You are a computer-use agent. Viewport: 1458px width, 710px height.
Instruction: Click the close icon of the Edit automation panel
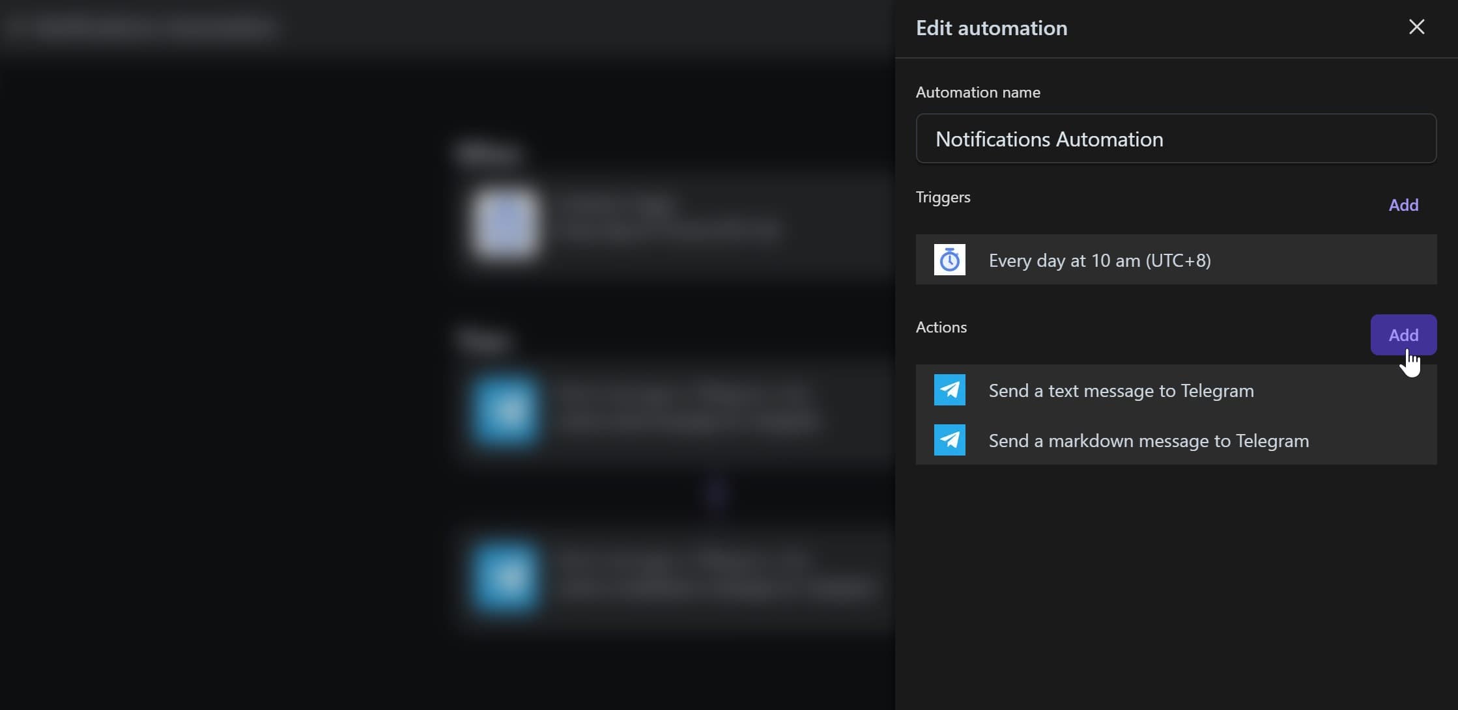tap(1417, 27)
